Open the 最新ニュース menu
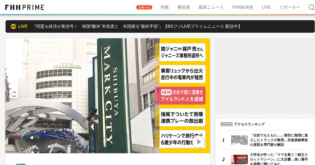 point(211,7)
